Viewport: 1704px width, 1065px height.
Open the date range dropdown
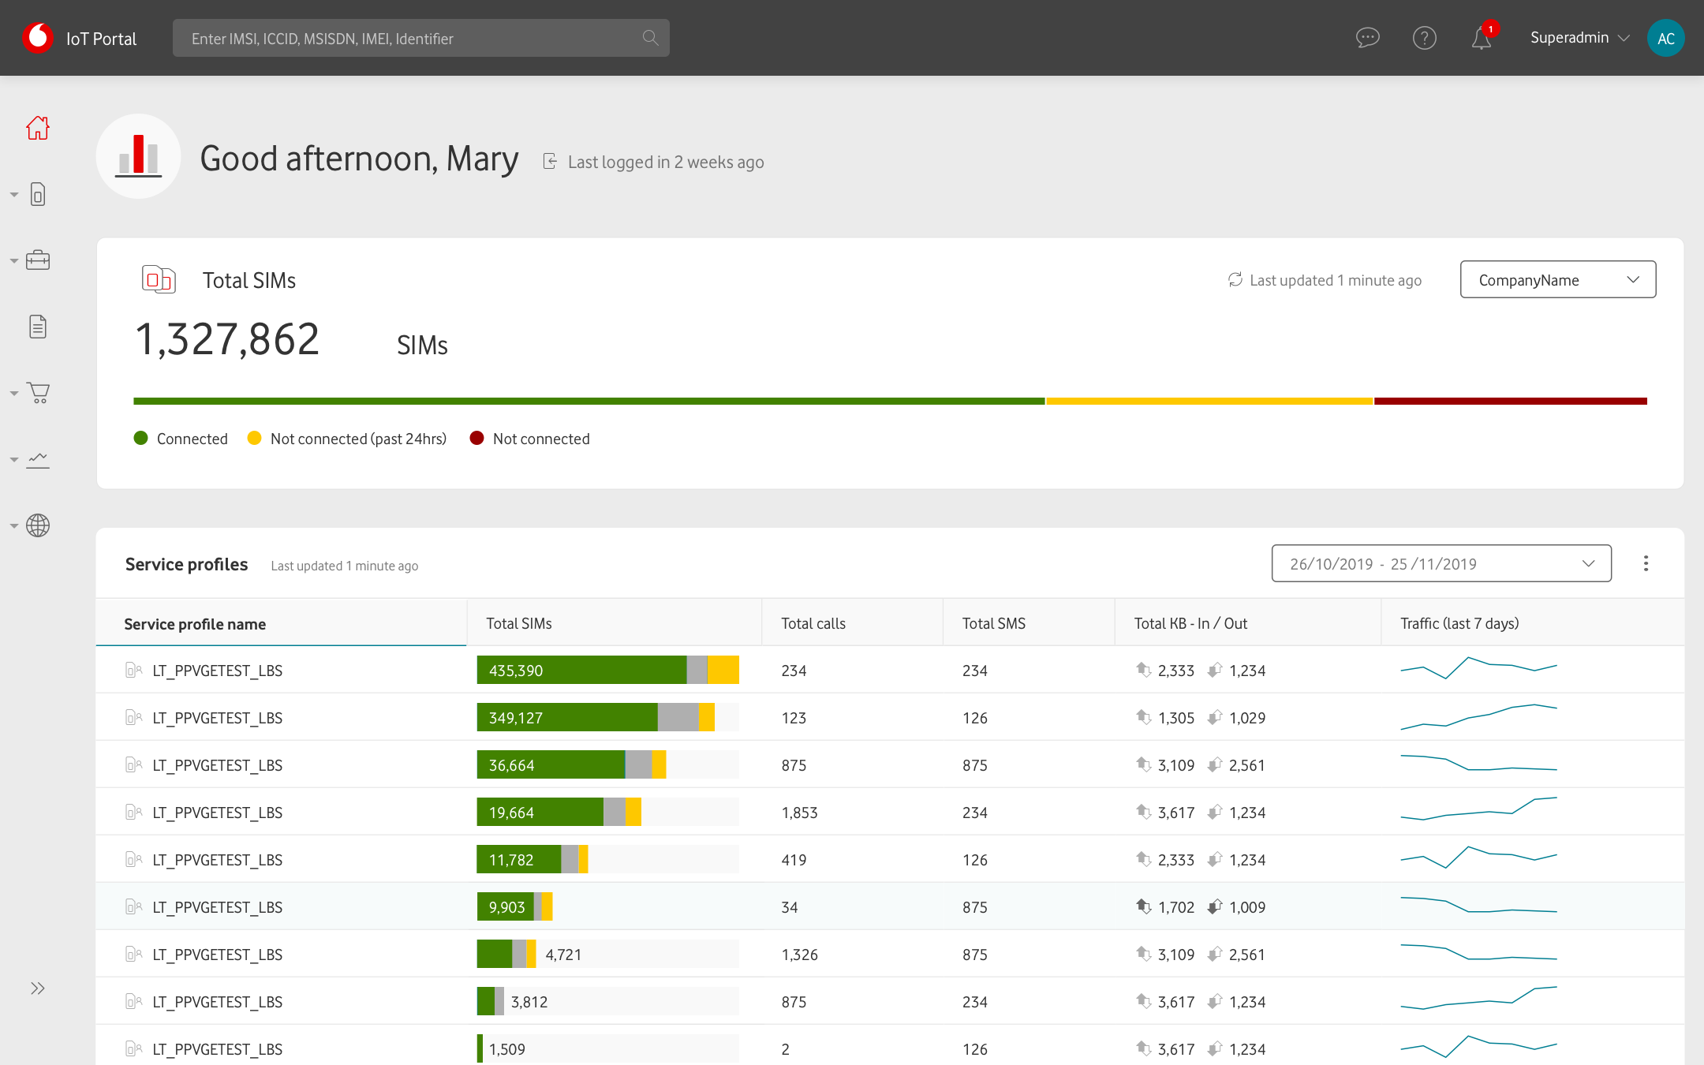pyautogui.click(x=1441, y=563)
